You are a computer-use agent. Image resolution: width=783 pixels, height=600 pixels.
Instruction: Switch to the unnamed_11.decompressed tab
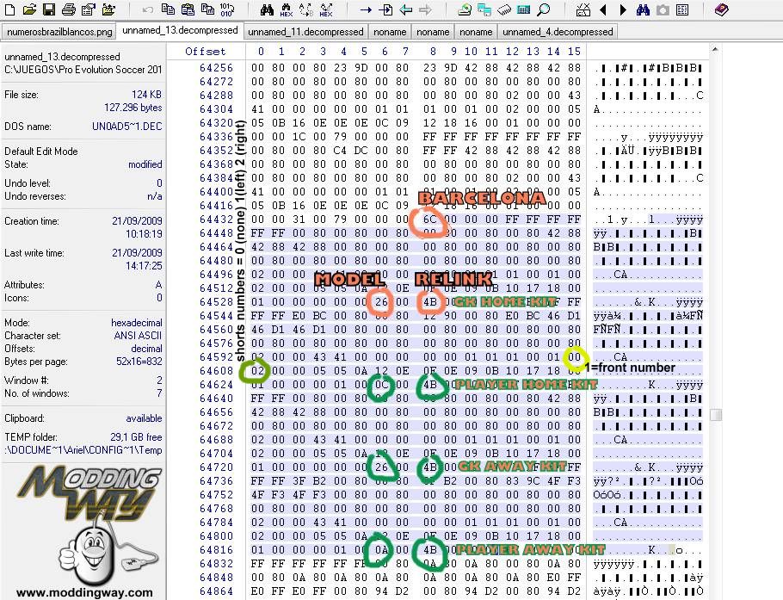pyautogui.click(x=305, y=32)
